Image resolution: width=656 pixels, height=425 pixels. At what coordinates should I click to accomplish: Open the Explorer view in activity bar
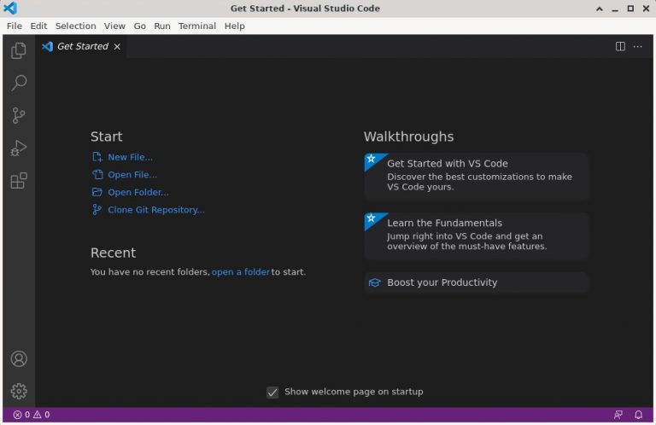(x=19, y=50)
